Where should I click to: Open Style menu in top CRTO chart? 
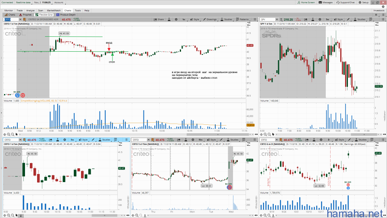[x=194, y=19]
